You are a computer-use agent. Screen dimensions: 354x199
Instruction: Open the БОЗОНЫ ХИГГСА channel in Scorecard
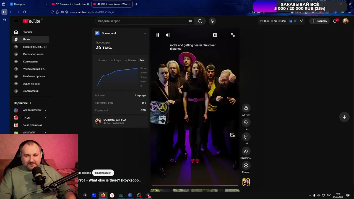120,121
